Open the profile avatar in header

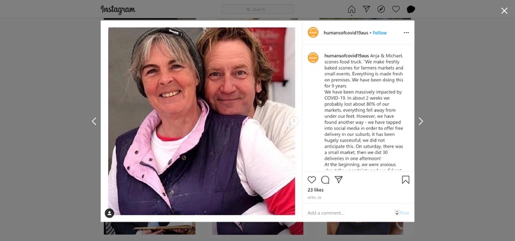pos(411,9)
